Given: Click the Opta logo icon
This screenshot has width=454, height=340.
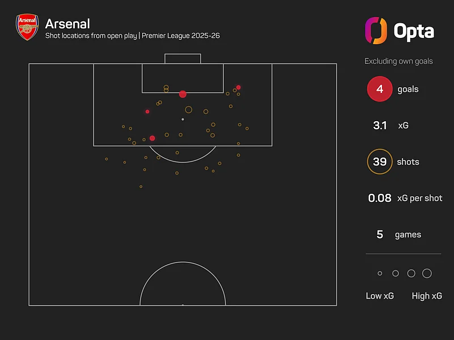Looking at the screenshot, I should tap(376, 31).
